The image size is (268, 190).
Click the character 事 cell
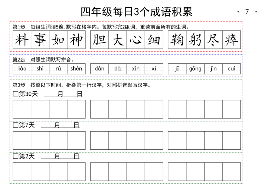pyautogui.click(x=40, y=40)
